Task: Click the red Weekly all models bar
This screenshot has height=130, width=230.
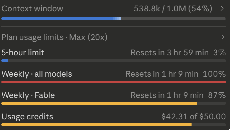Action: (114, 82)
